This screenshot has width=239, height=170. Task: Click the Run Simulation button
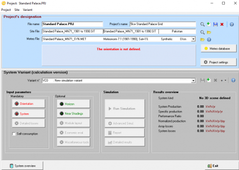[x=124, y=109]
